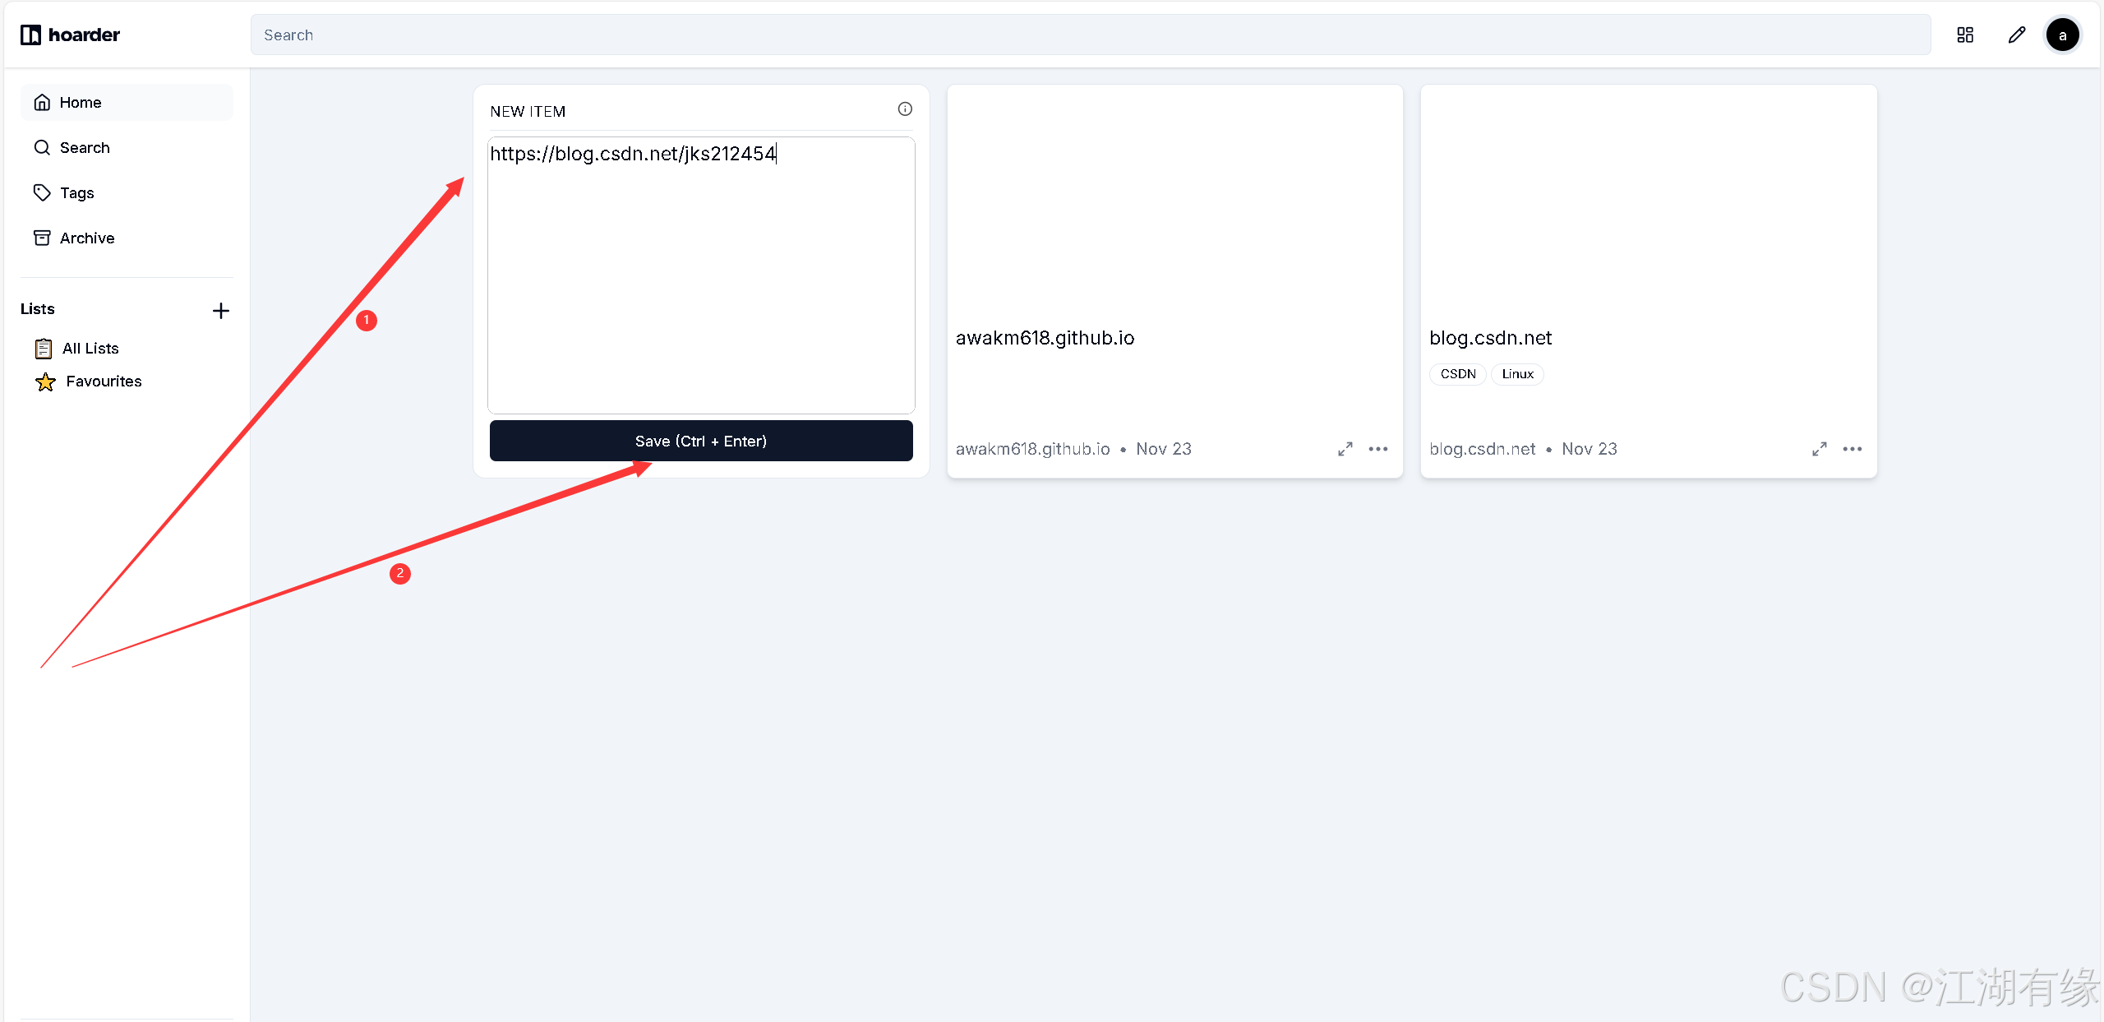Expand the blog.csdn.net bookmark card
This screenshot has width=2104, height=1022.
[1820, 449]
